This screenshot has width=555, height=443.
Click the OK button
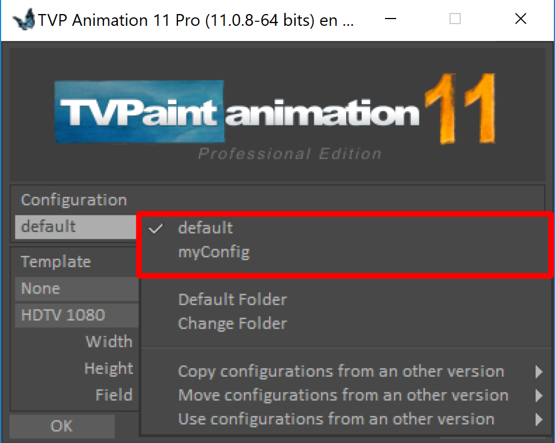[62, 426]
